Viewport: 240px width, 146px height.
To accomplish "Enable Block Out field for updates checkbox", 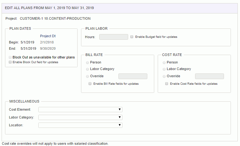I will pos(10,62).
